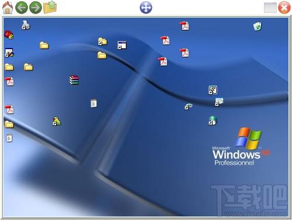Open the light blue window shortcut above the globe

pyautogui.click(x=219, y=102)
